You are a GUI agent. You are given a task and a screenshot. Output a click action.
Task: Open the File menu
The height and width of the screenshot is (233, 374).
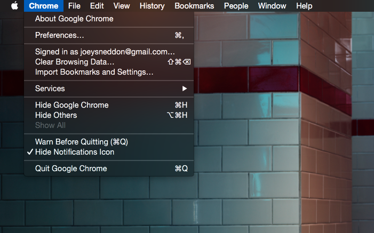pyautogui.click(x=74, y=6)
